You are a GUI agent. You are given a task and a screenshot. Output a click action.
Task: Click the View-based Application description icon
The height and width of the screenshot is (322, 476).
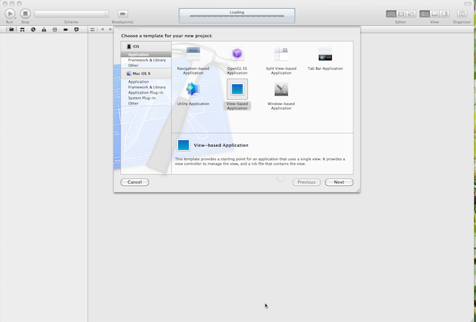coord(183,145)
